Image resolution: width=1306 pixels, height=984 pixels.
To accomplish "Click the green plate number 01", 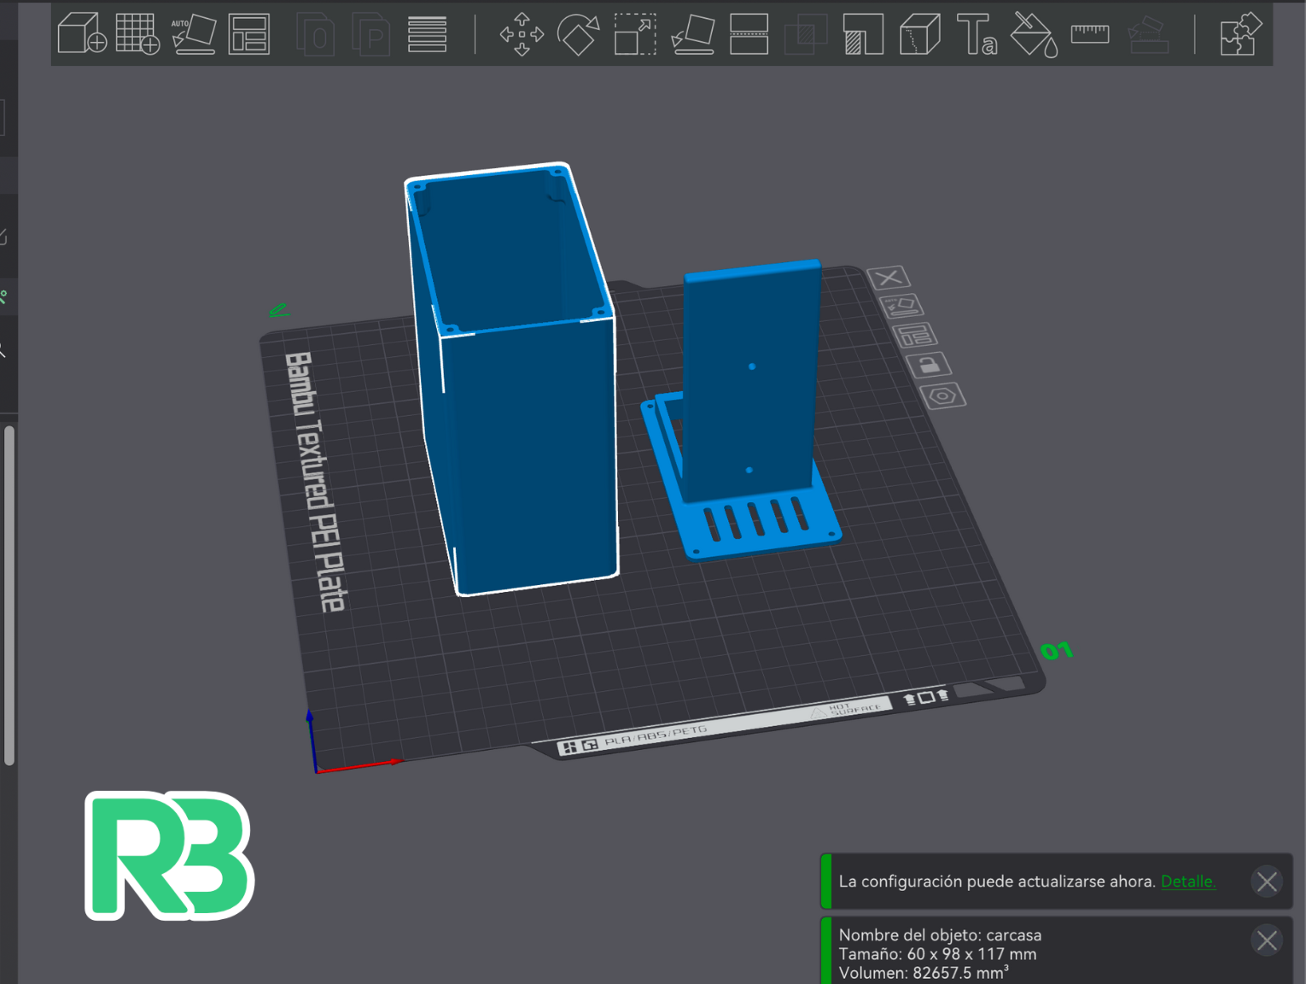I will pos(1057,652).
